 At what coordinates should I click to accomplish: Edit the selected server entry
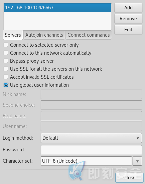(x=128, y=30)
